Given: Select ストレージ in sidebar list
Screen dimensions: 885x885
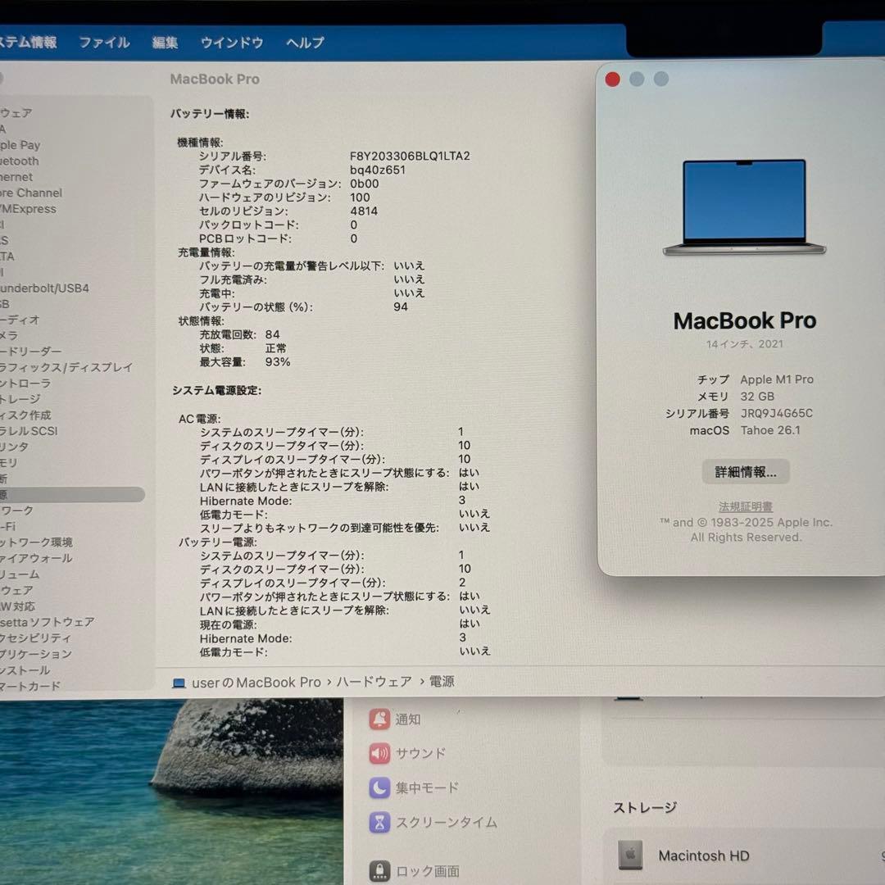Looking at the screenshot, I should click(20, 399).
